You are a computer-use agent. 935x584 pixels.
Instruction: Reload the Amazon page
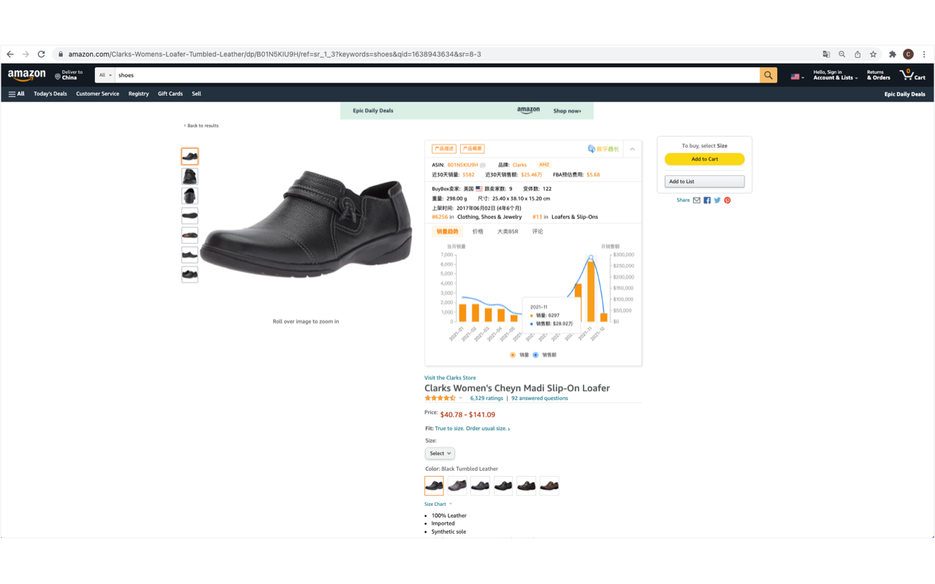pos(42,54)
